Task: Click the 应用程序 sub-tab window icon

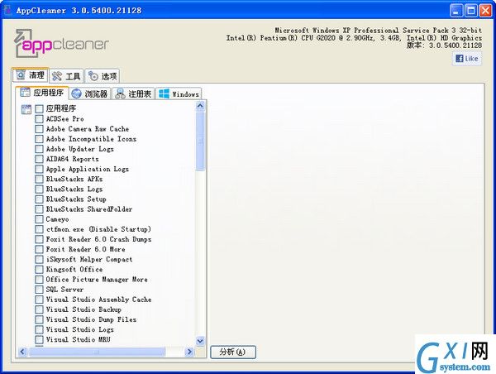Action: (x=25, y=93)
